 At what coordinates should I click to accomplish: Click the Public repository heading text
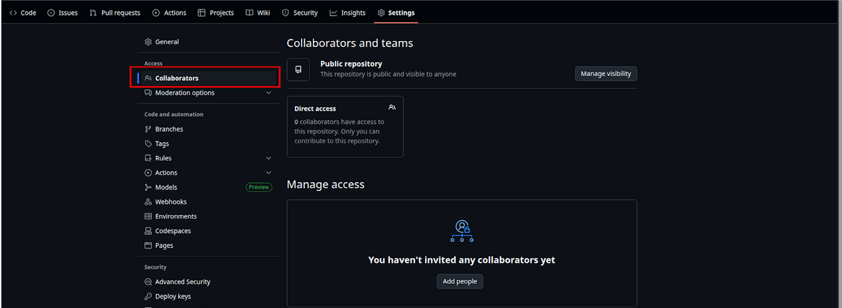coord(351,64)
